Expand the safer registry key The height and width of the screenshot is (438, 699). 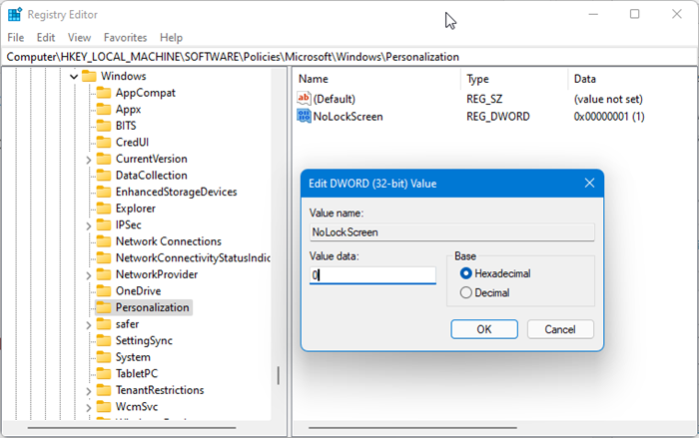89,323
